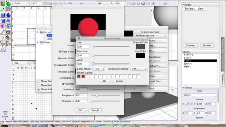The height and width of the screenshot is (127, 226).
Task: Set Front view to wireframe display
Action: coord(46,3)
